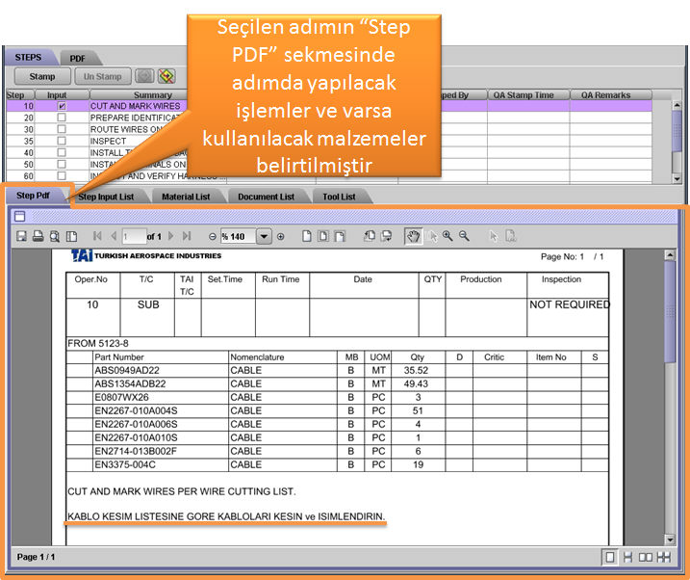This screenshot has height=580, width=690.
Task: Fit whole page in window icon
Action: click(323, 236)
